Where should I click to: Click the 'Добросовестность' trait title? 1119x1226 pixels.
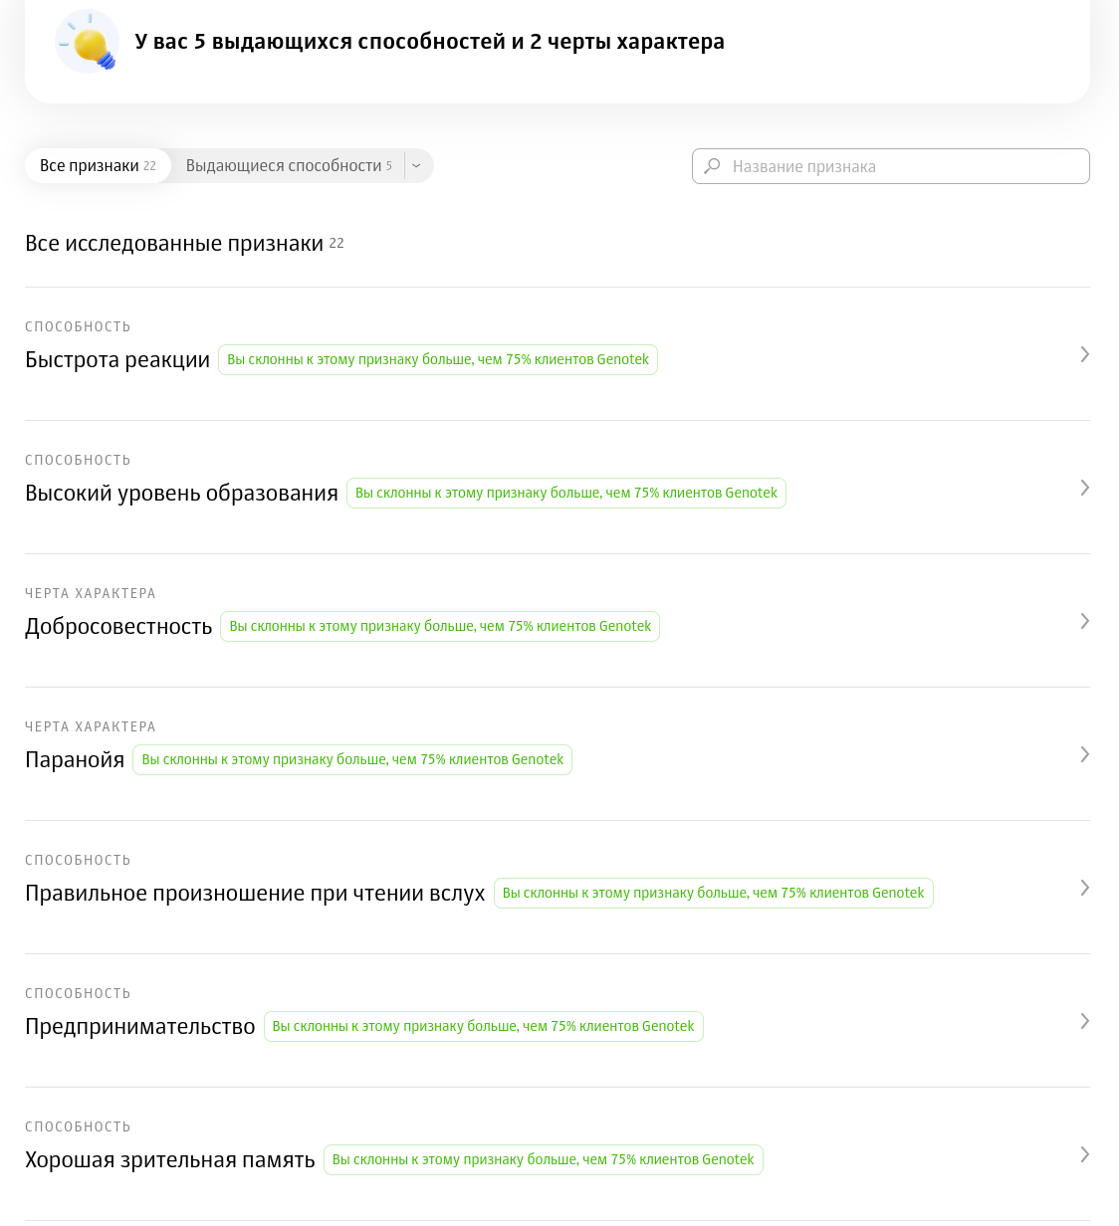pos(118,627)
